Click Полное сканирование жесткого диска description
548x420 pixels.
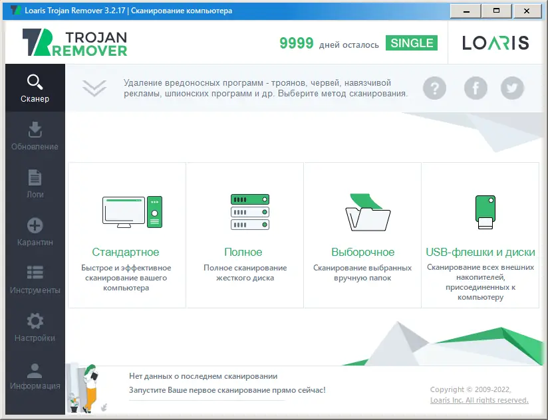(245, 272)
